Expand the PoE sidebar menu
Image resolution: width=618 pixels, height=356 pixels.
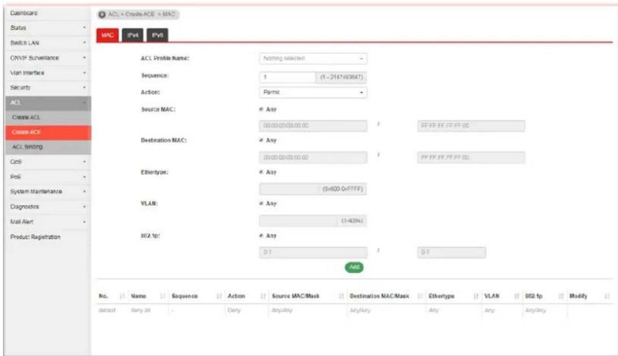(x=48, y=177)
